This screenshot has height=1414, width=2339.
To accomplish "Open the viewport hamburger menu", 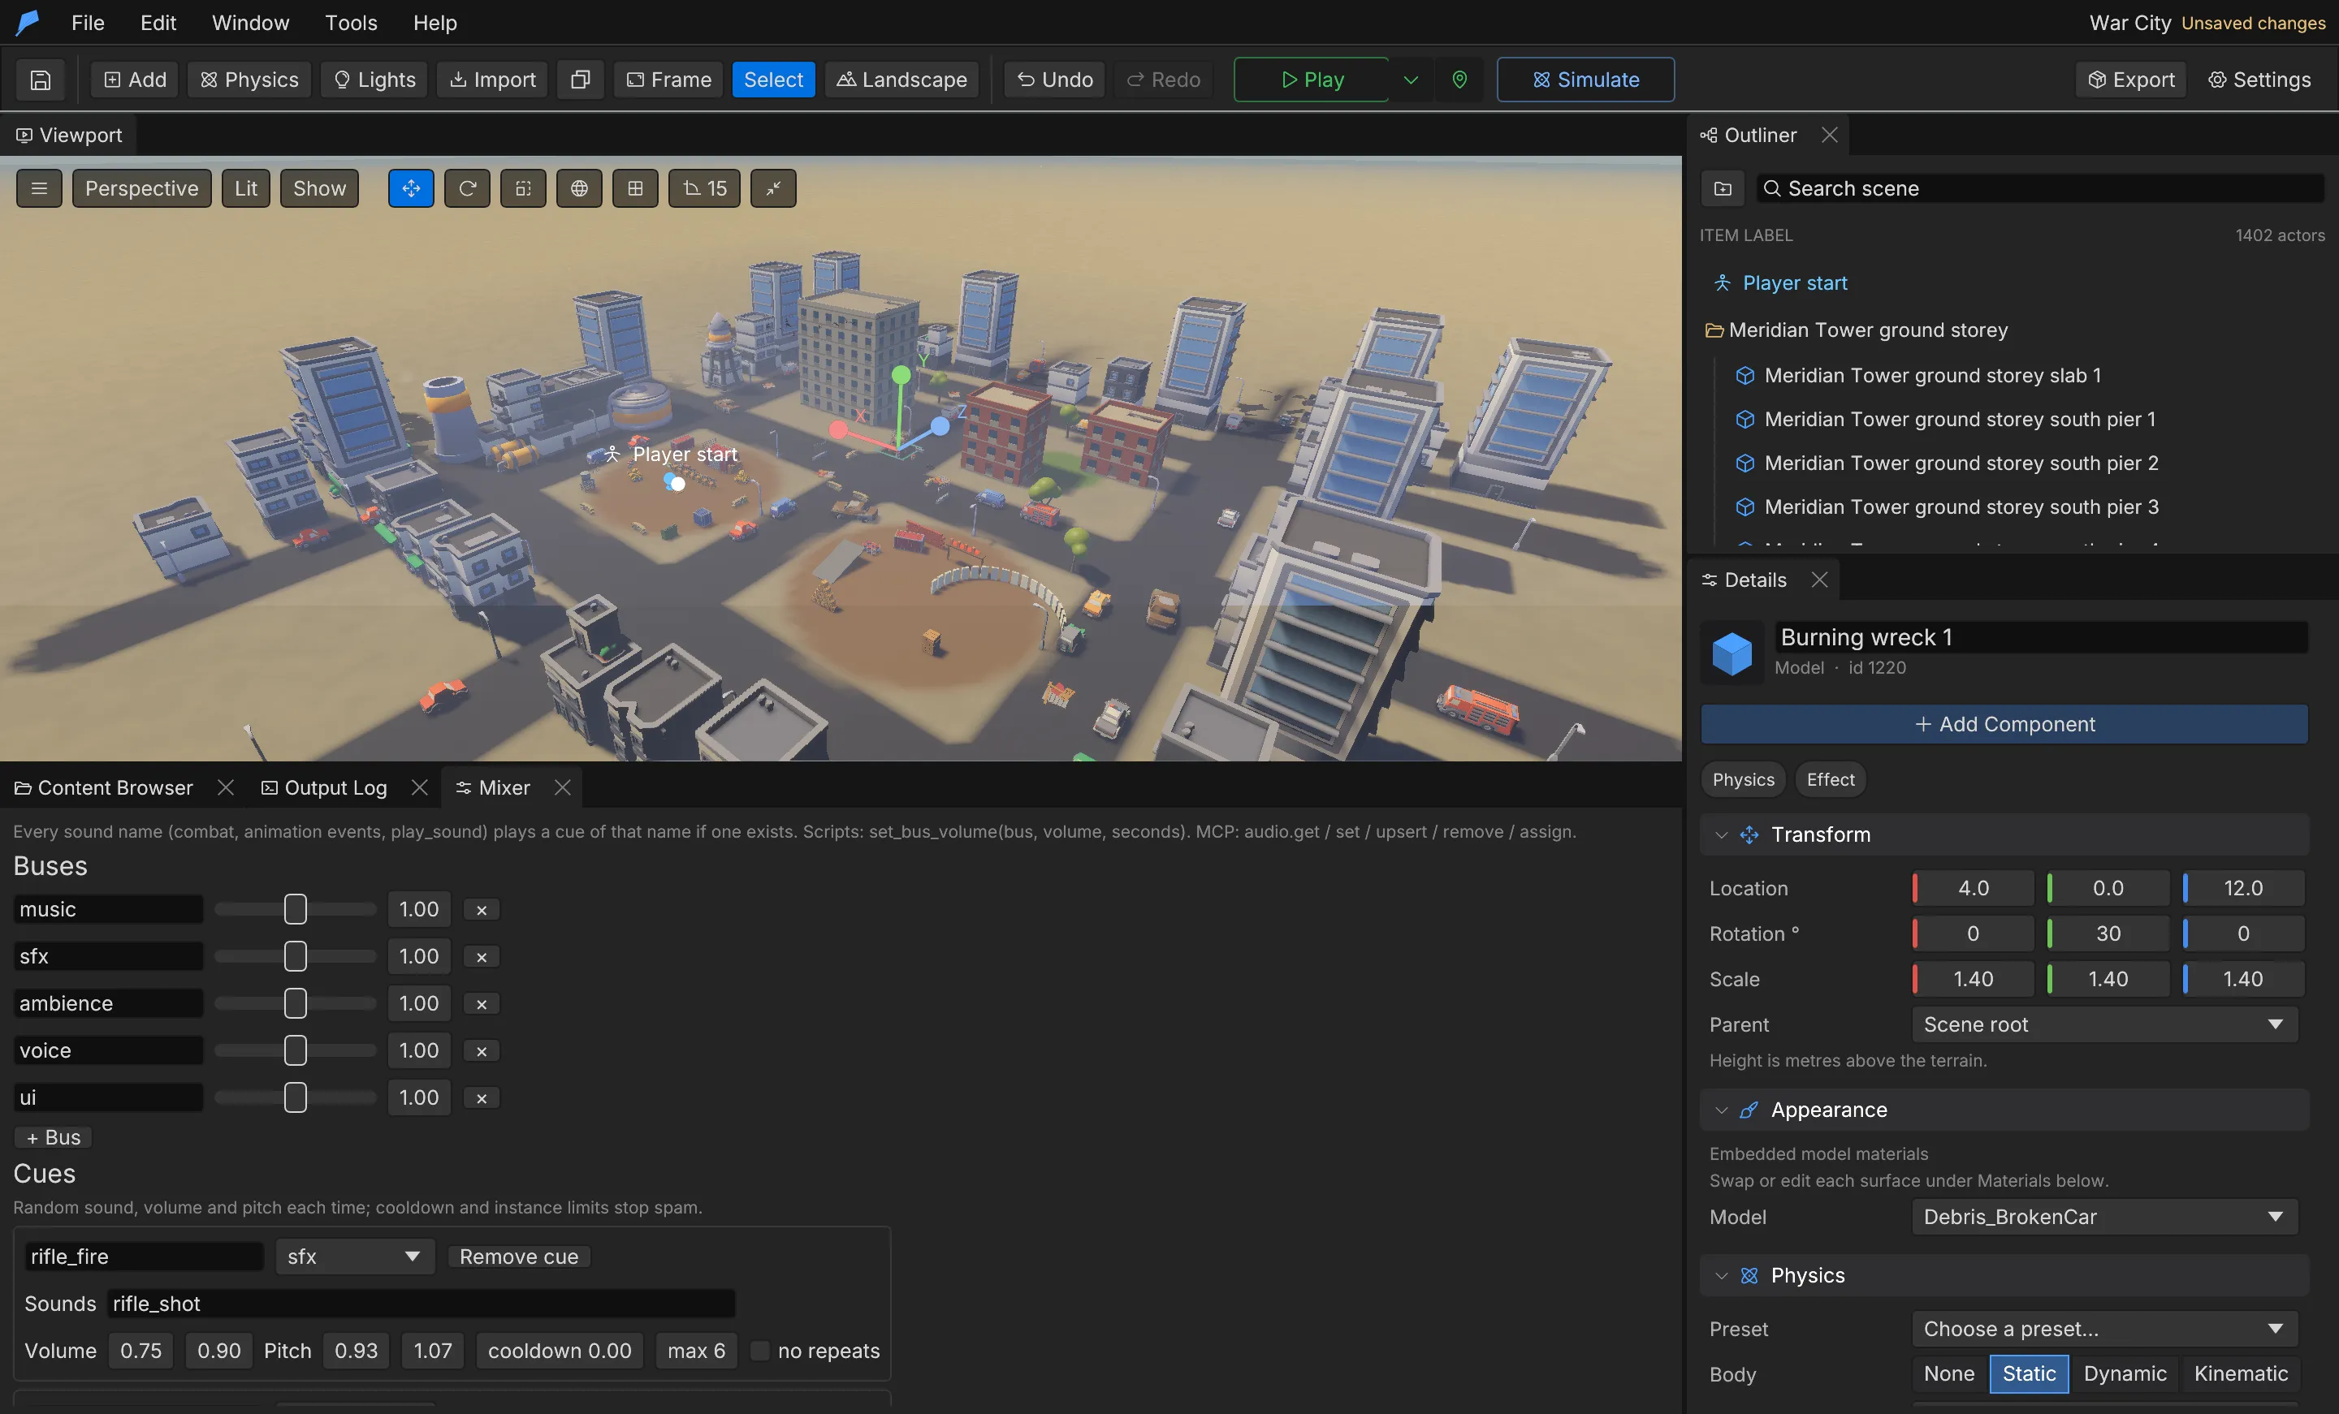I will click(x=39, y=188).
